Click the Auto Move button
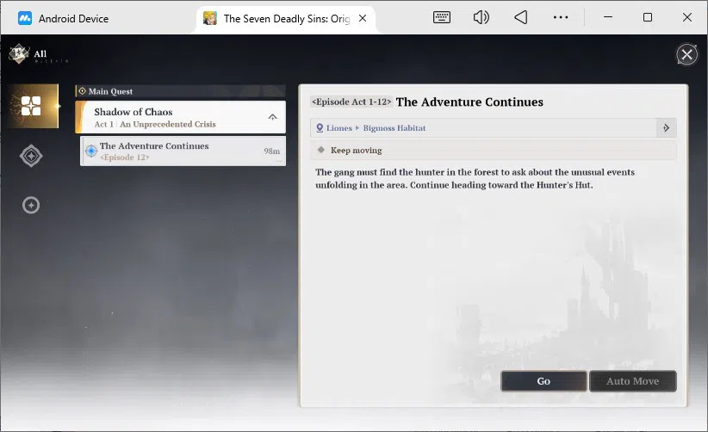This screenshot has height=432, width=708. point(632,381)
